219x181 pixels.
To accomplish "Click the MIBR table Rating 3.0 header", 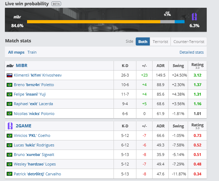I will coord(197,66).
